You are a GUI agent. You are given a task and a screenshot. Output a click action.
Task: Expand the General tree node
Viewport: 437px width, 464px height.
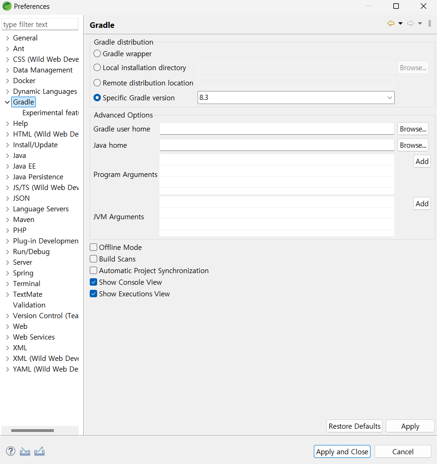[7, 38]
